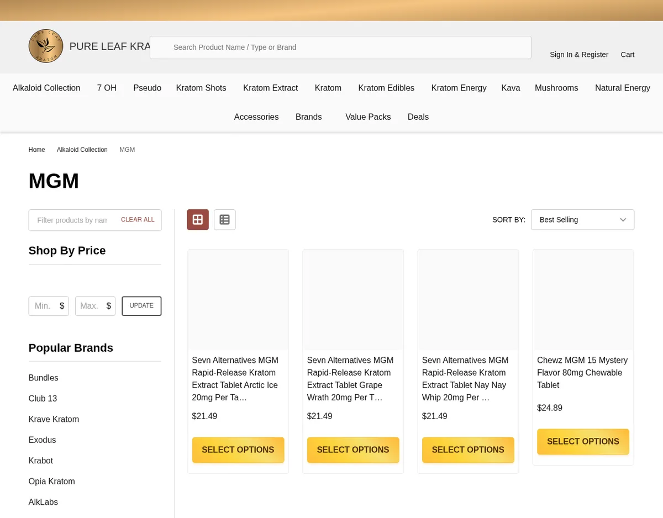This screenshot has width=663, height=518.
Task: Open the Arctic Ice tablet title link
Action: pyautogui.click(x=236, y=379)
